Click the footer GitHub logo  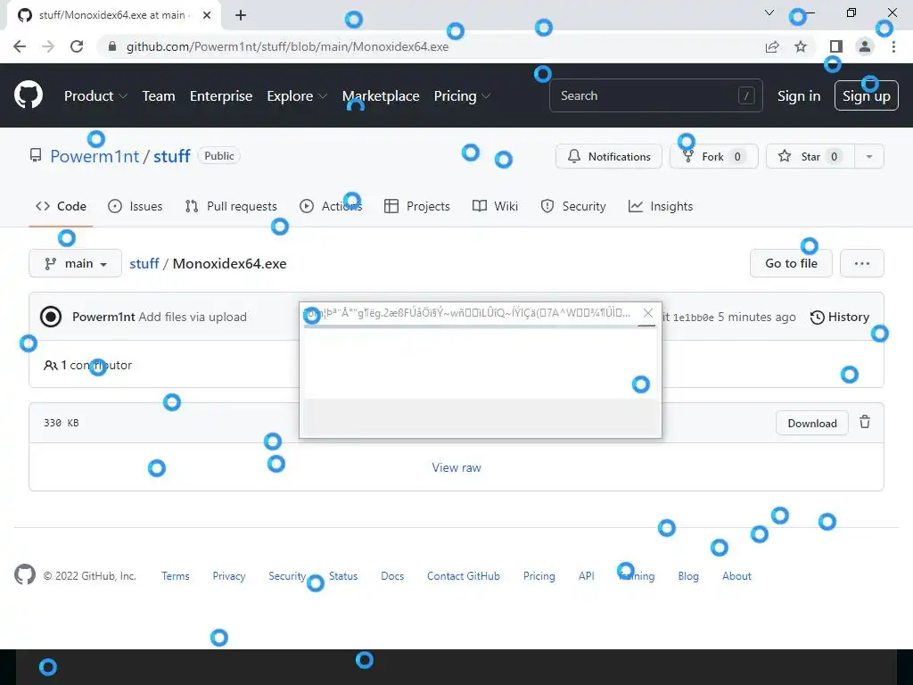pyautogui.click(x=24, y=575)
